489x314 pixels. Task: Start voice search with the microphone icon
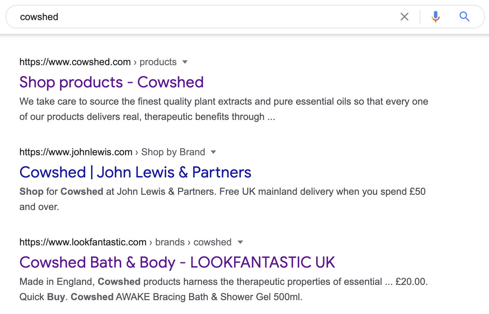pyautogui.click(x=435, y=17)
